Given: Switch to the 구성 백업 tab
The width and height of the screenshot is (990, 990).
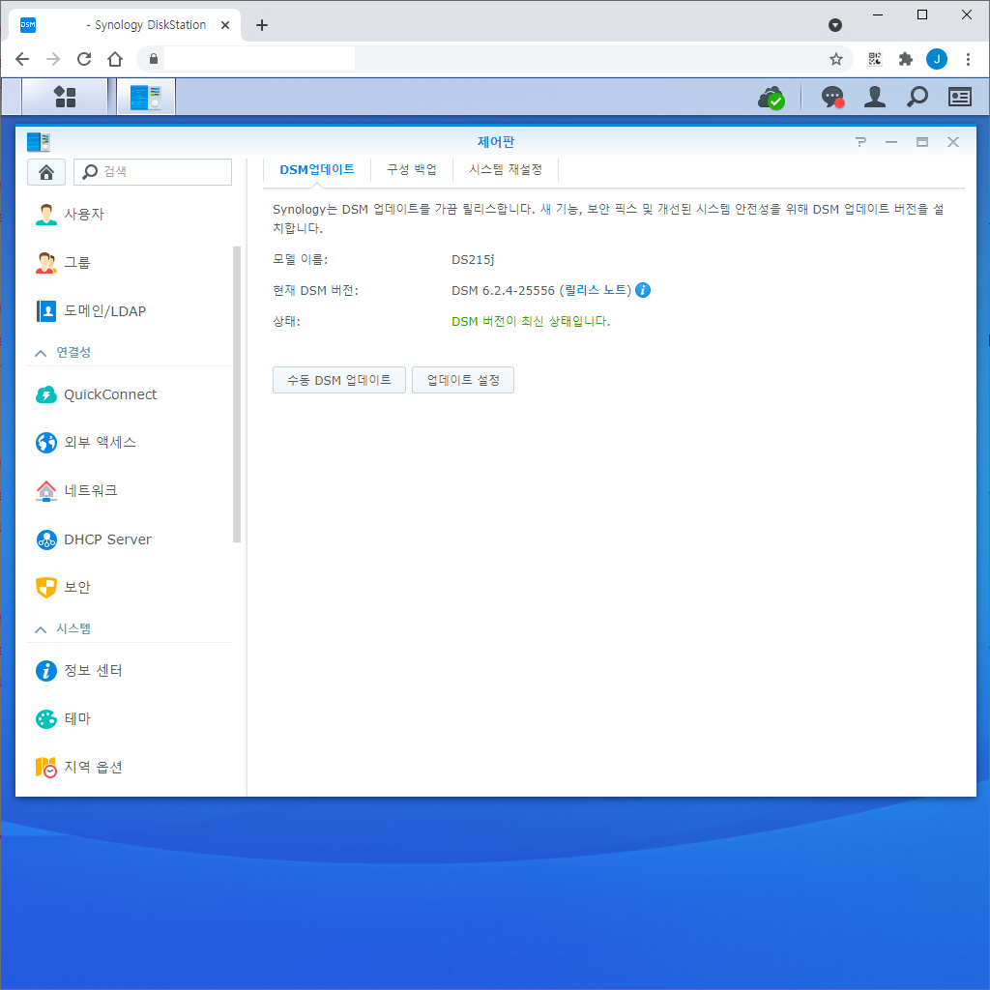Looking at the screenshot, I should click(411, 170).
